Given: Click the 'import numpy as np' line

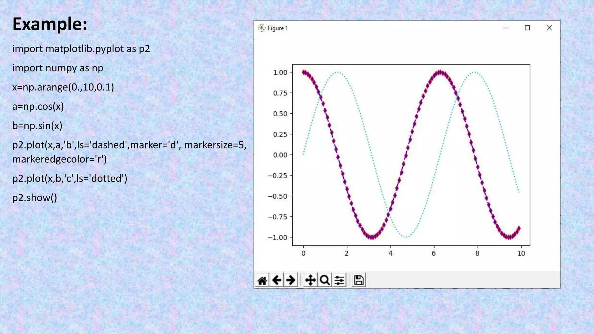Looking at the screenshot, I should coord(58,68).
